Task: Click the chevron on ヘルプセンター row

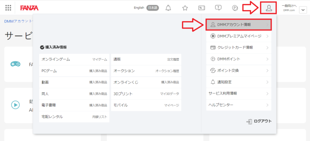Action: coord(267,105)
